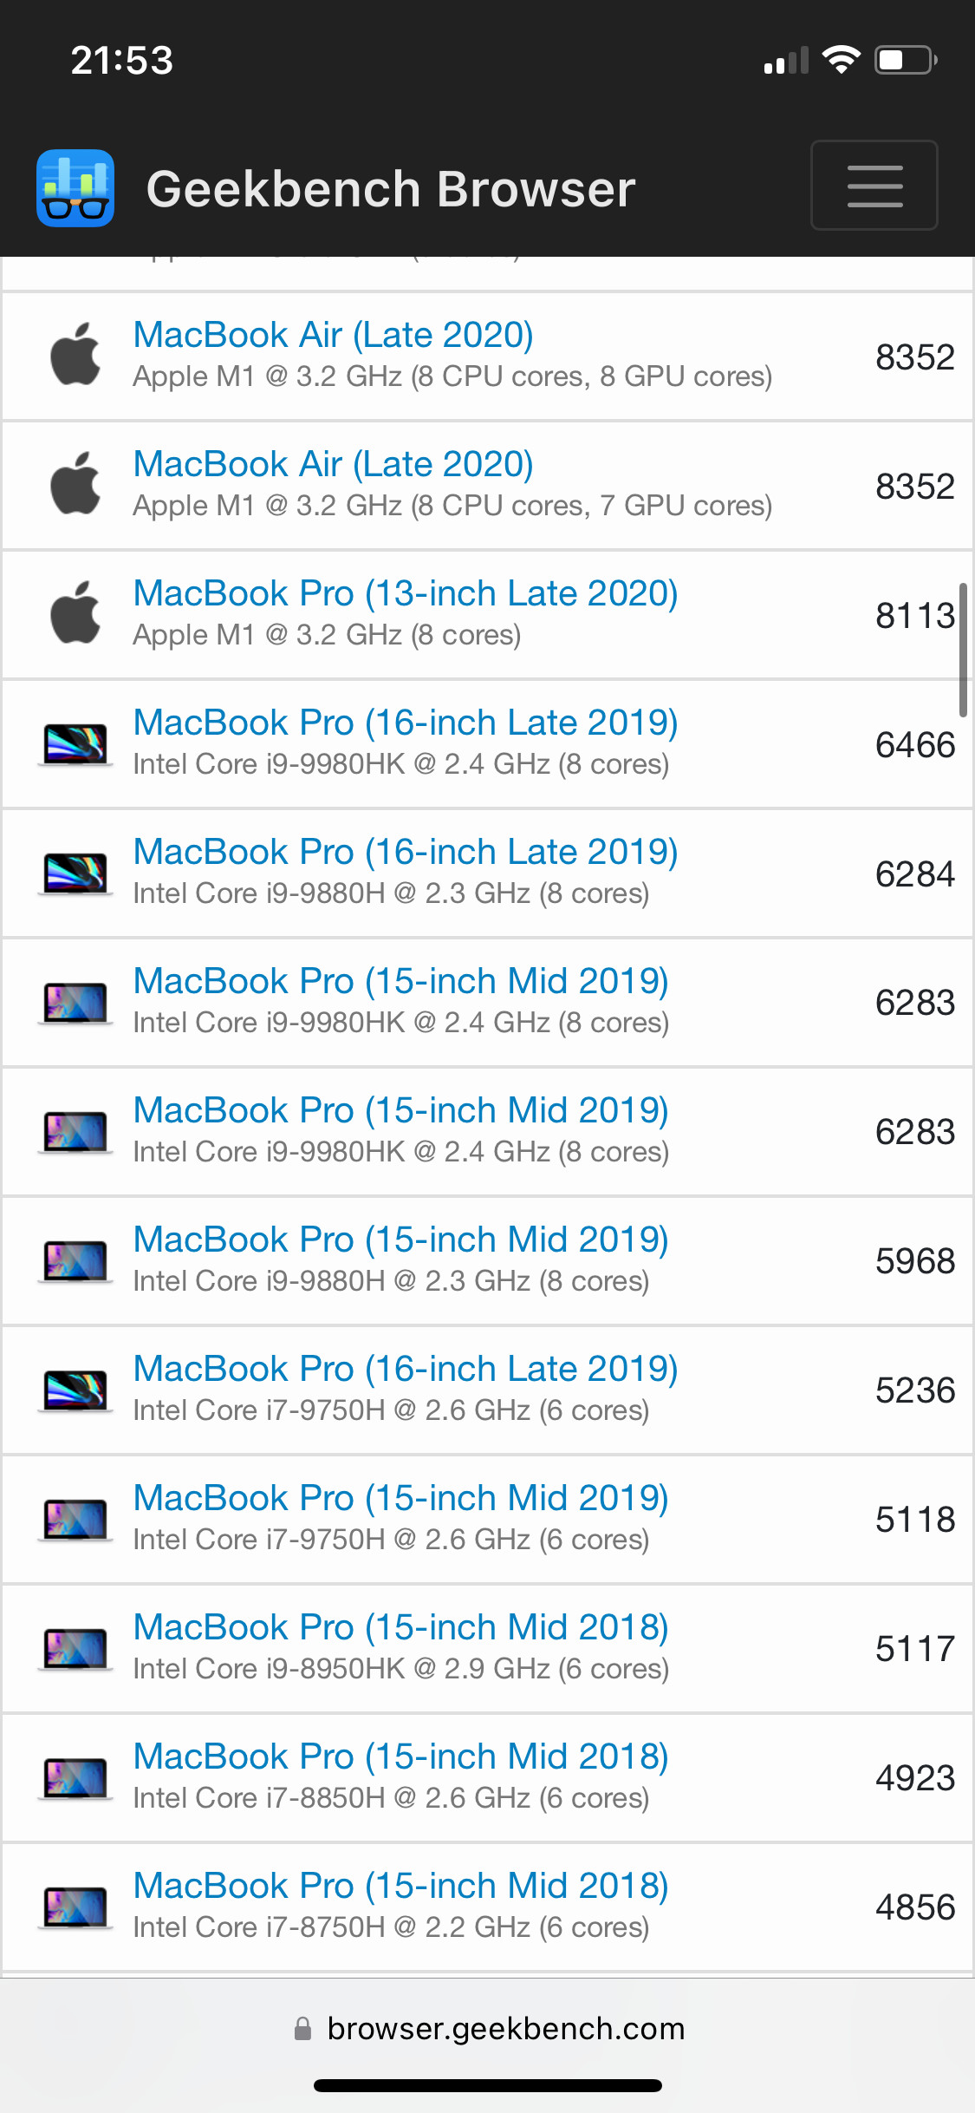This screenshot has width=975, height=2113.
Task: Open MacBook Pro 15-inch Mid 2018 i7-8850H link
Action: point(400,1756)
